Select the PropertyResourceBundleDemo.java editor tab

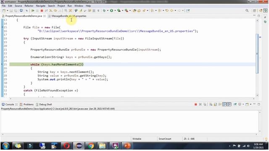pyautogui.click(x=24, y=16)
